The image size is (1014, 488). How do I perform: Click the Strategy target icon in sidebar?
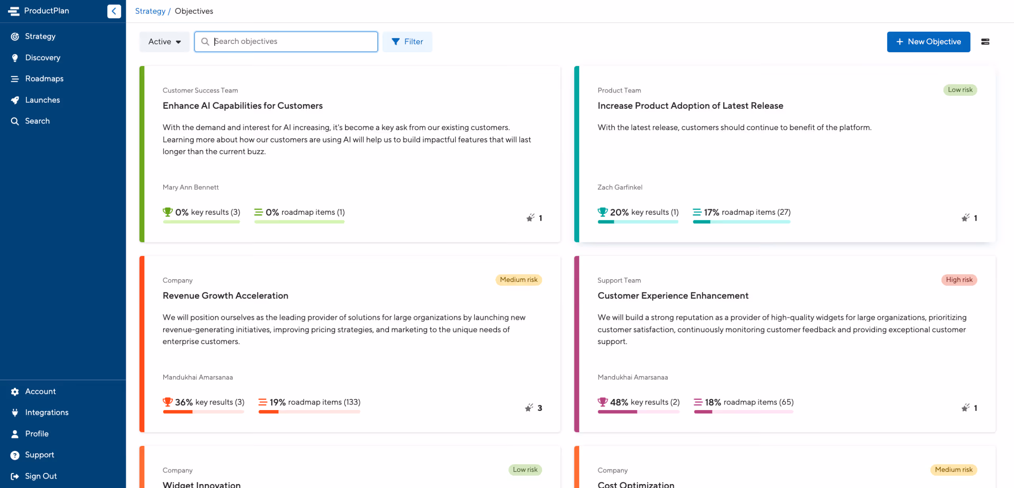15,36
